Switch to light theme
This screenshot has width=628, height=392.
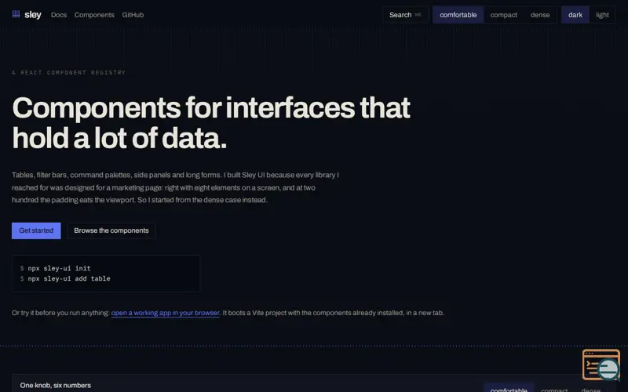602,15
